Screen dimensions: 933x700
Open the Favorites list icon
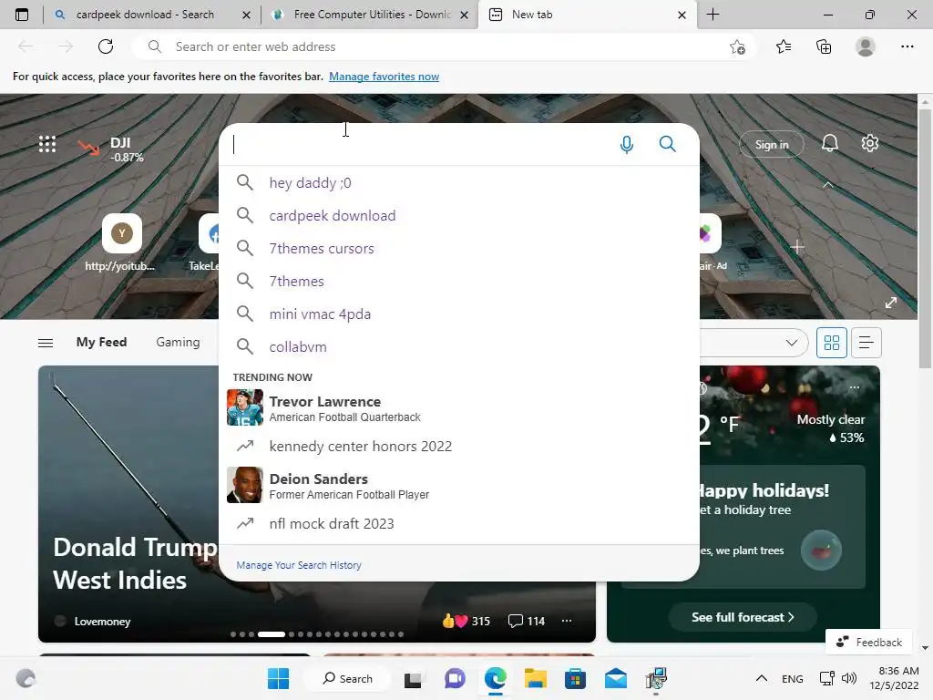(x=784, y=46)
